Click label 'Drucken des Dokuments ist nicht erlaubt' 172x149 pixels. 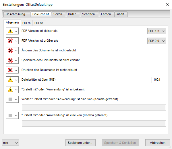click(x=49, y=70)
